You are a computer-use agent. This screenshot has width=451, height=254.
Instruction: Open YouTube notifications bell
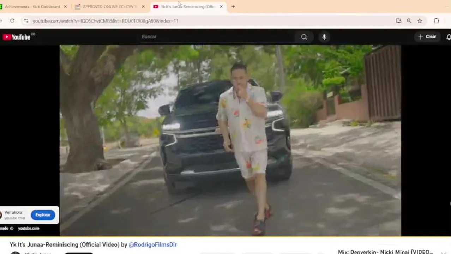point(449,37)
